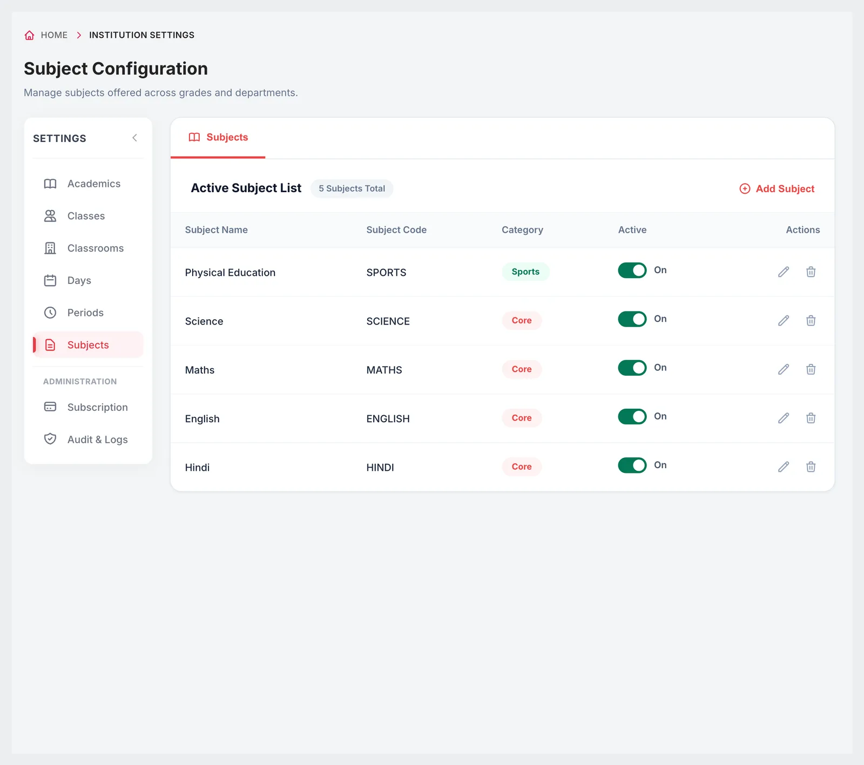Click the home icon in breadcrumb
This screenshot has height=765, width=864.
tap(30, 35)
